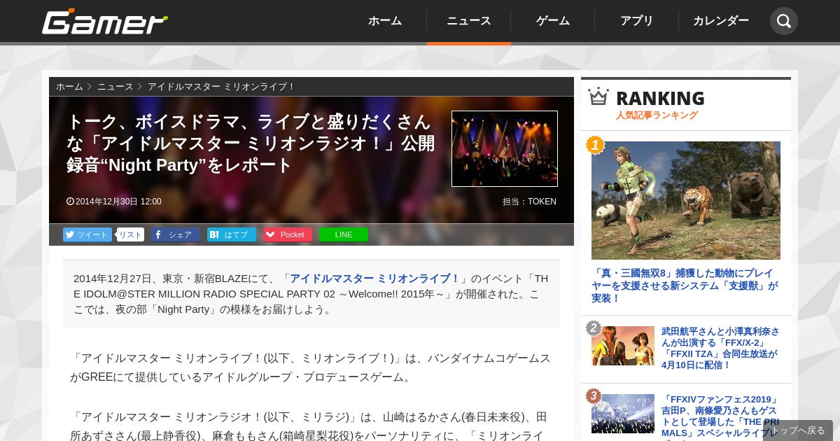Open the search magnifier icon

784,21
